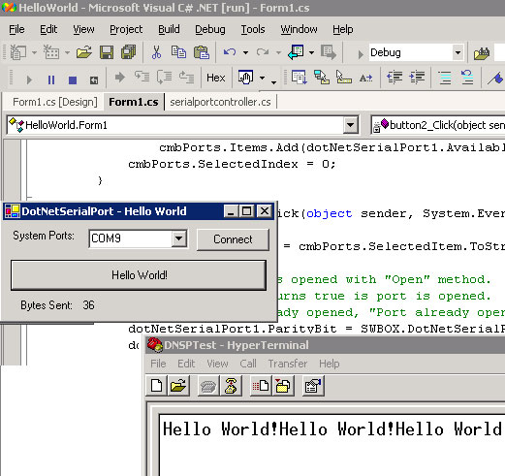The width and height of the screenshot is (505, 476).
Task: Click the Uncomment lines icon
Action: click(x=467, y=78)
